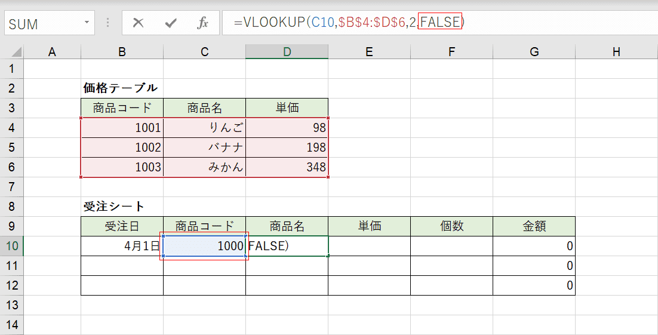Select row 5 header
This screenshot has height=335, width=658.
(12, 147)
